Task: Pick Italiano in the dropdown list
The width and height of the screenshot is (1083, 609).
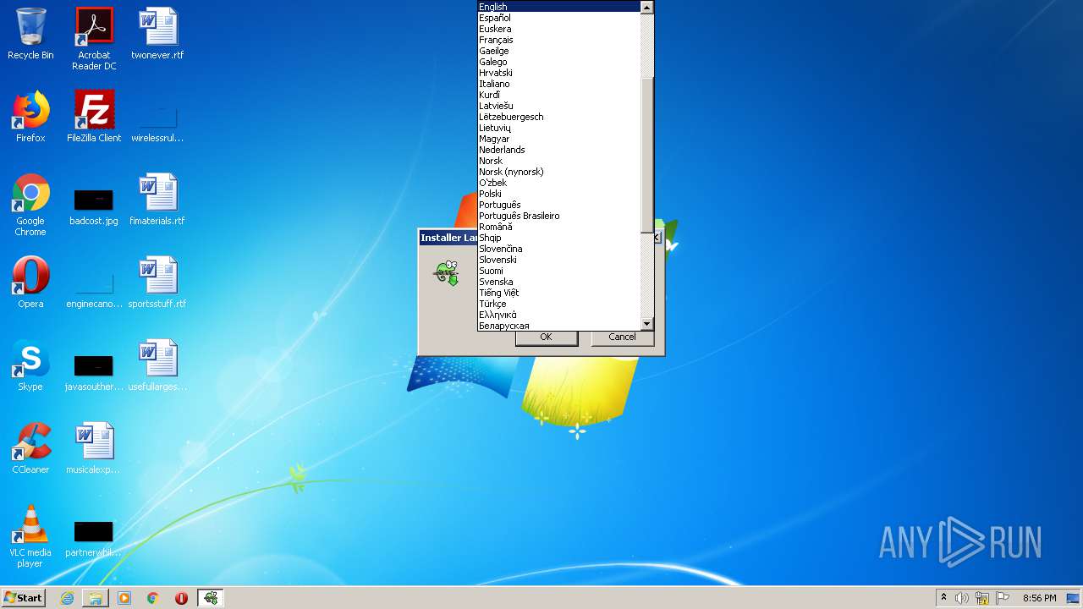Action: coord(558,84)
